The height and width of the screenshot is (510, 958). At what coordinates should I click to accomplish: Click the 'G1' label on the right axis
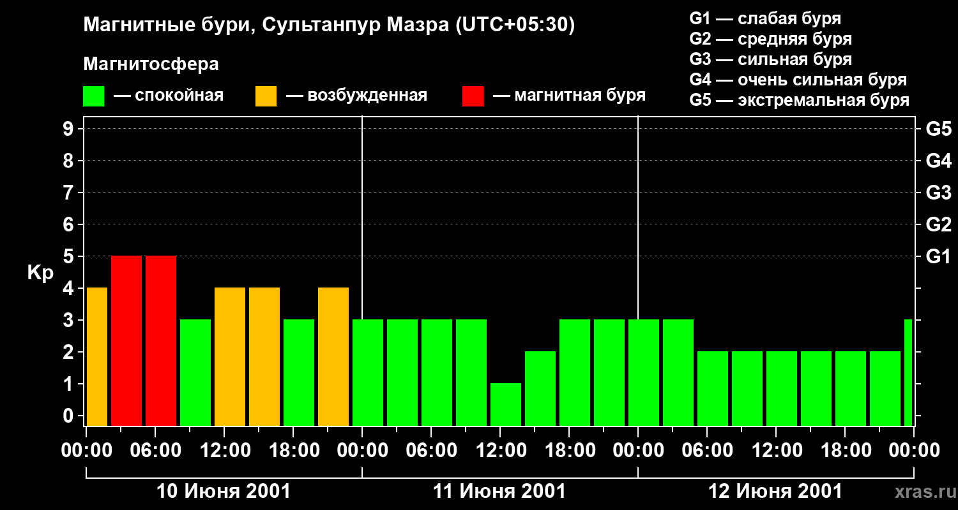click(x=938, y=256)
